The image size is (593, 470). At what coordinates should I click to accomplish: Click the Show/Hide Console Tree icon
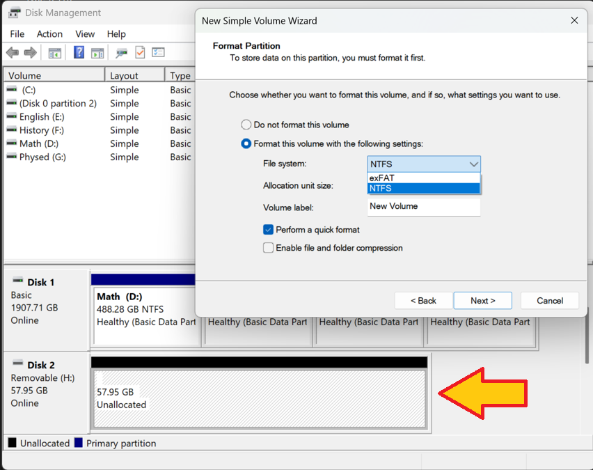tap(55, 53)
